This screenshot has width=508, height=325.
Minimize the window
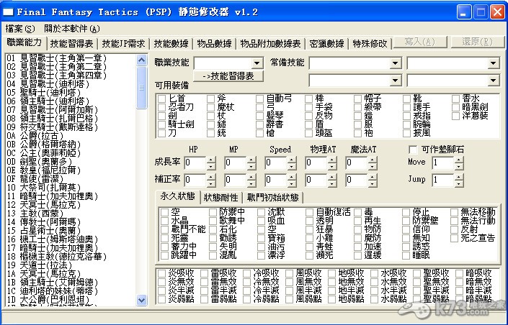(x=464, y=13)
